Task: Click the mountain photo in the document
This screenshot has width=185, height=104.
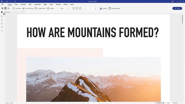Action: [93, 79]
